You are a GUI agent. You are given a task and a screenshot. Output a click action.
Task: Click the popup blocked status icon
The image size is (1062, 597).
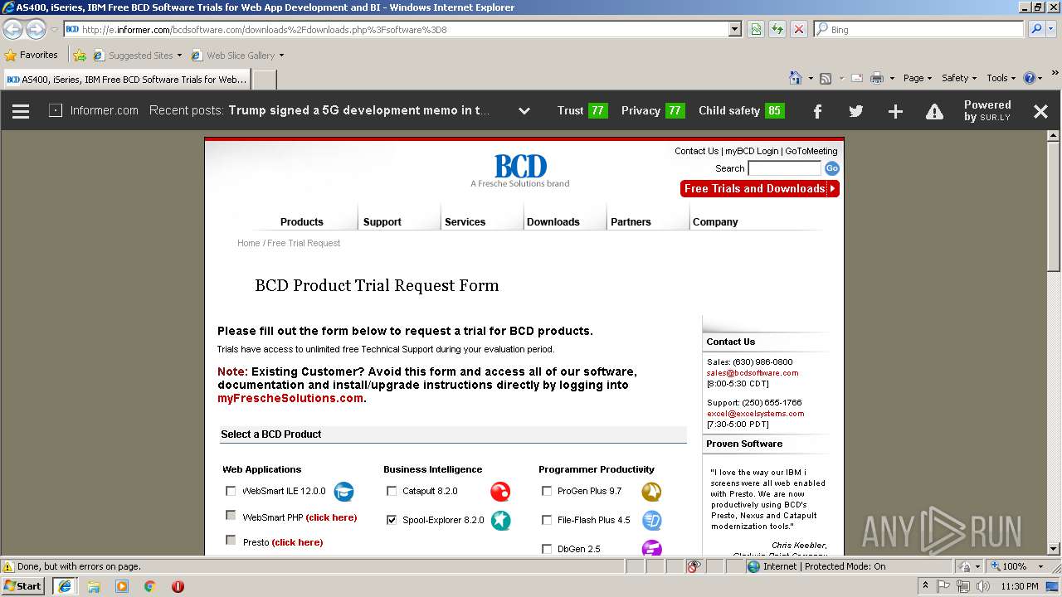pos(694,566)
